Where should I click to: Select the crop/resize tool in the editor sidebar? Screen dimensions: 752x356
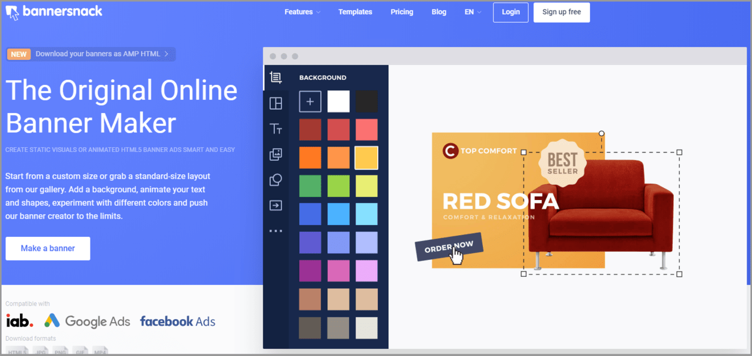(276, 77)
